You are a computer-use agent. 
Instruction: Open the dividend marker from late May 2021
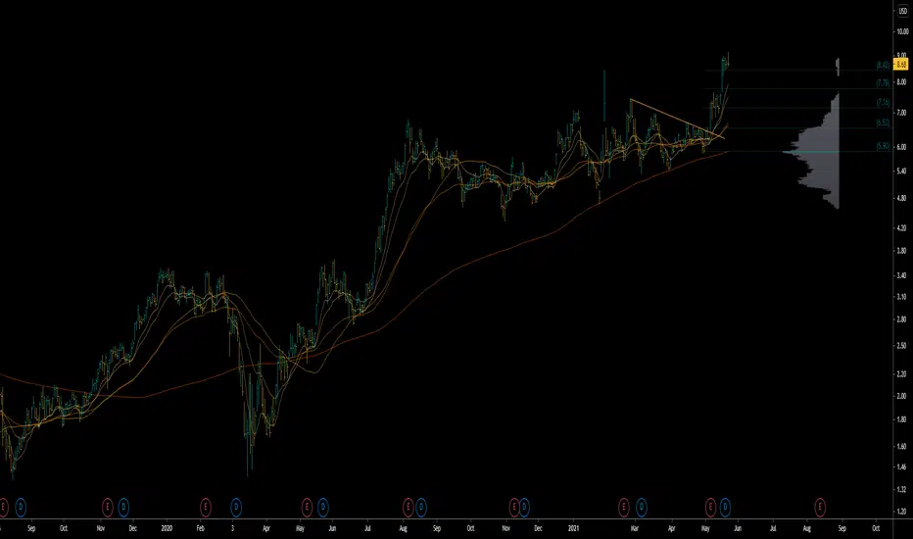pyautogui.click(x=725, y=508)
